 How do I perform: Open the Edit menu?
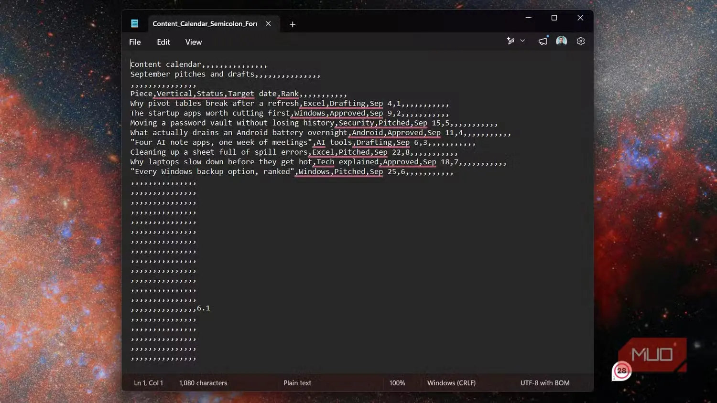coord(163,42)
